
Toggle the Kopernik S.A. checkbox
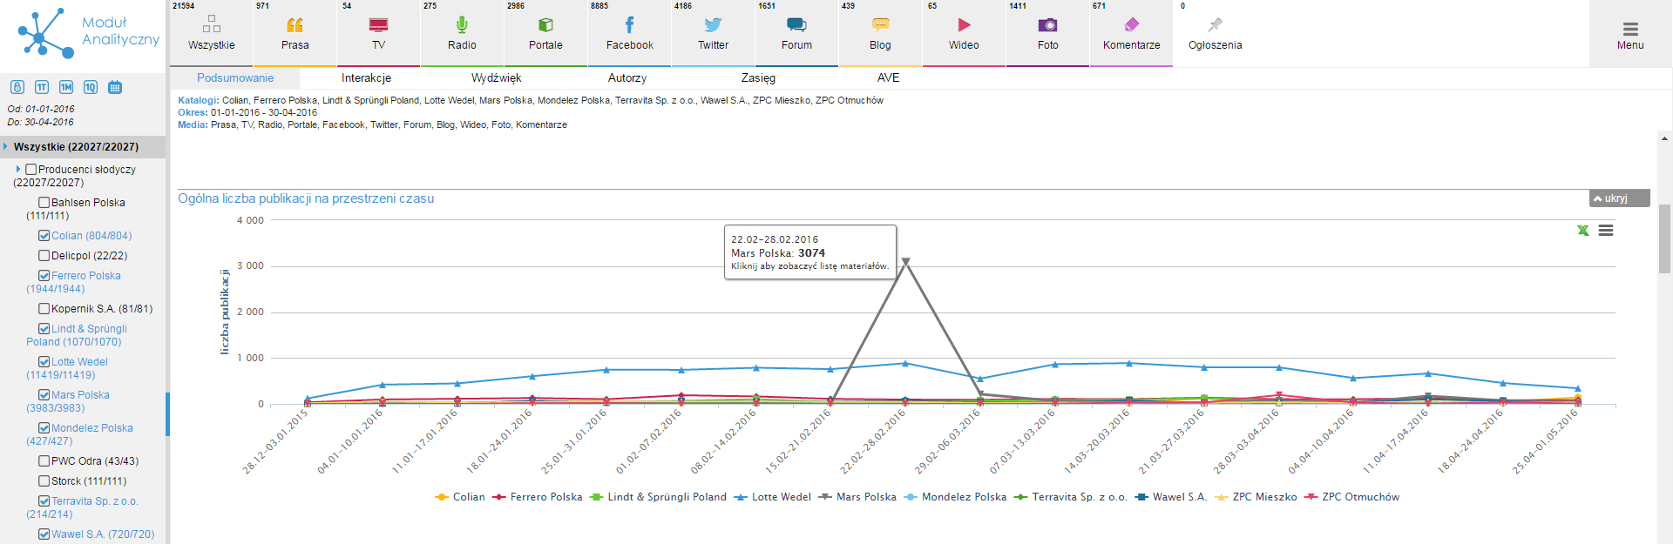44,309
